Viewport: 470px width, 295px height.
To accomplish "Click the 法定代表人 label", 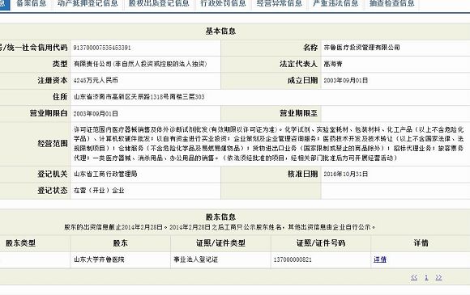I will 298,64.
